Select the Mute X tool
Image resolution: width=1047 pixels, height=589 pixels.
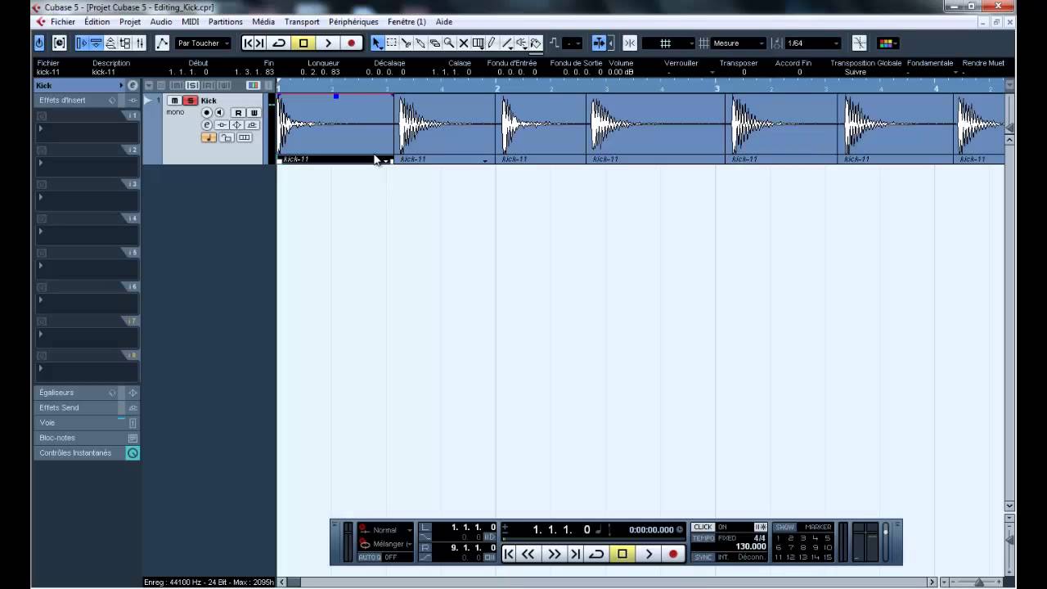point(464,43)
